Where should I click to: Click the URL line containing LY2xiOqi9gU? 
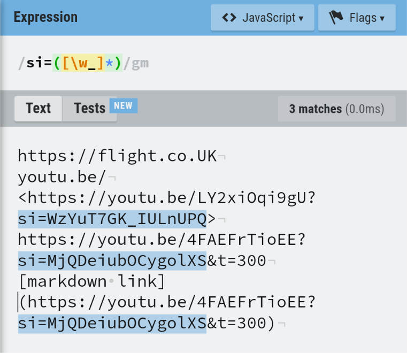click(167, 198)
